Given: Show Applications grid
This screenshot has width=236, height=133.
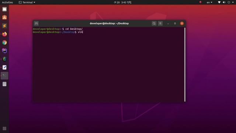Looking at the screenshot, I should pos(4,129).
